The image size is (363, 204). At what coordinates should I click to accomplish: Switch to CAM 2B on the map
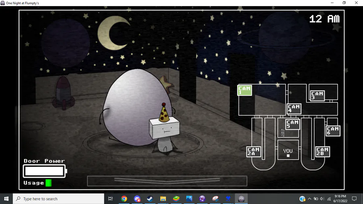coord(323,152)
